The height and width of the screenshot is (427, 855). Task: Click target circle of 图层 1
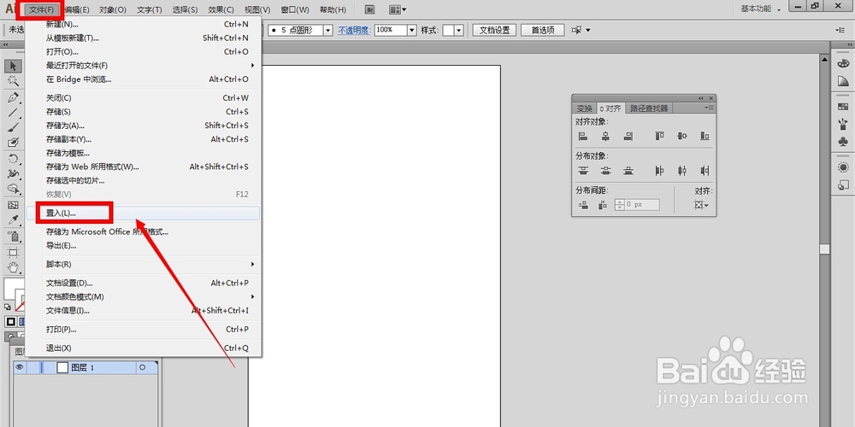[x=143, y=367]
